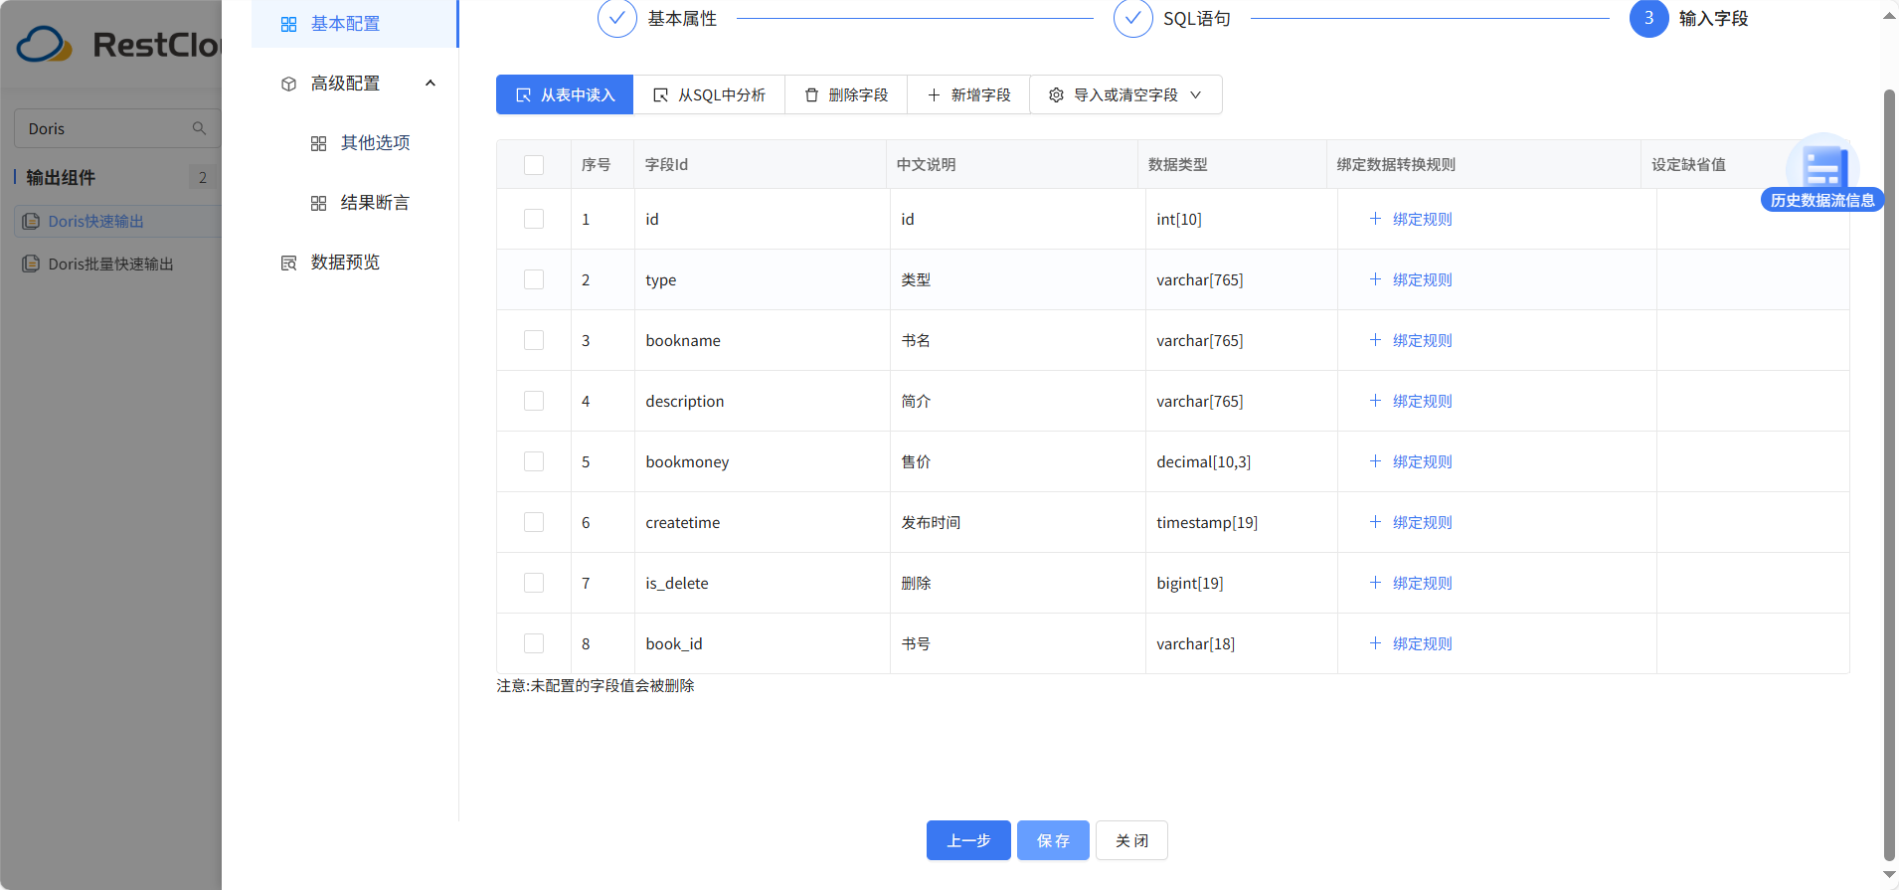Click the scrollbar down arrow
The width and height of the screenshot is (1899, 890).
coord(1889,876)
